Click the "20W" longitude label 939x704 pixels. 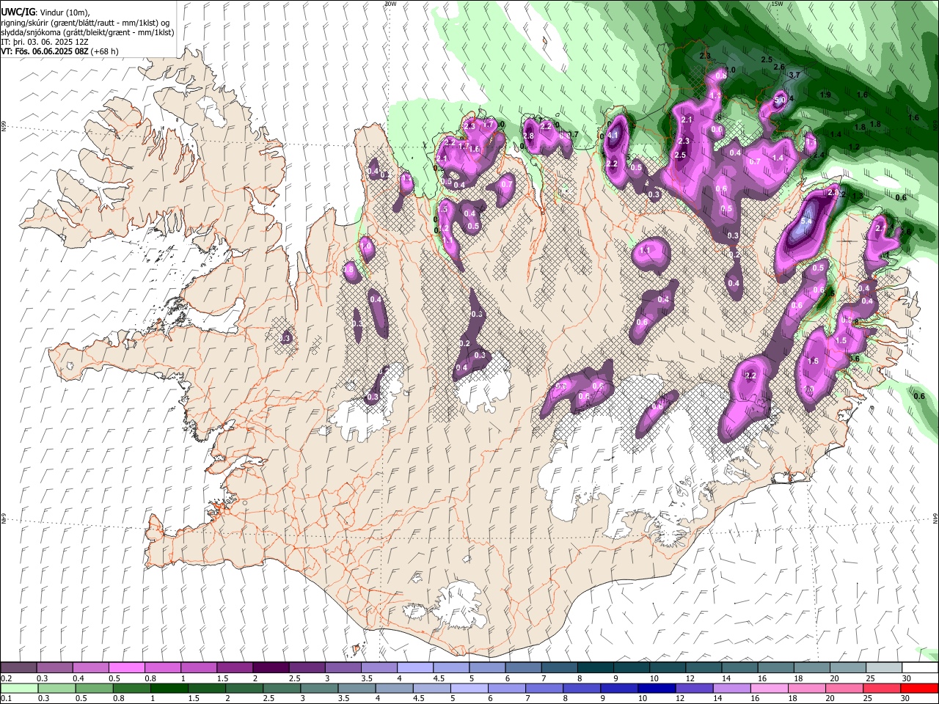pos(390,4)
